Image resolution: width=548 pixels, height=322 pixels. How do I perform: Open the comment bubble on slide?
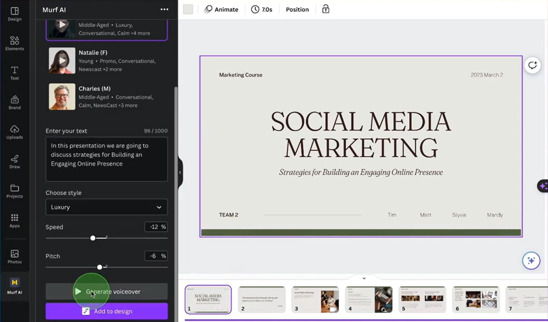tap(533, 65)
